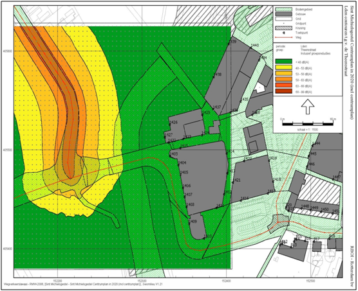Image resolution: width=358 pixels, height=291 pixels.
Task: Click the Toetspunt legend marker symbol
Action: (x=283, y=33)
